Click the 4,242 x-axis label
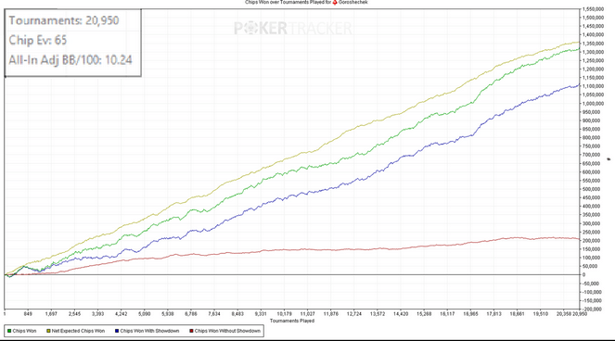 (x=122, y=314)
